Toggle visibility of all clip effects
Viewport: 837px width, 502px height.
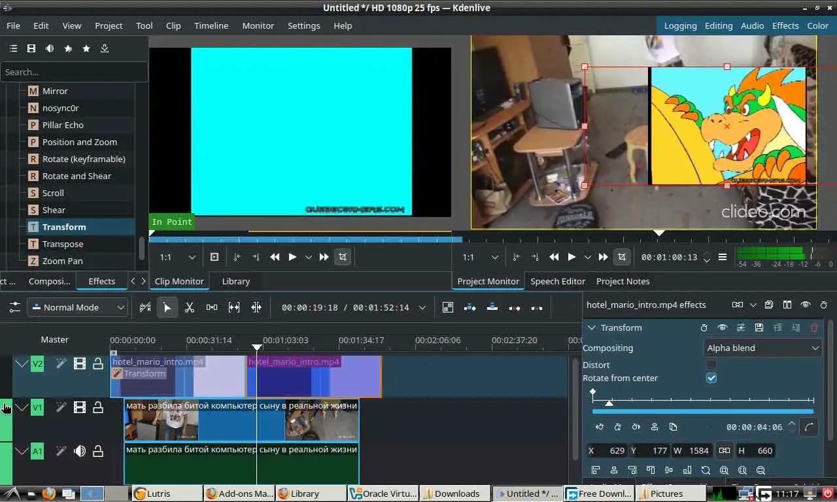pyautogui.click(x=806, y=305)
